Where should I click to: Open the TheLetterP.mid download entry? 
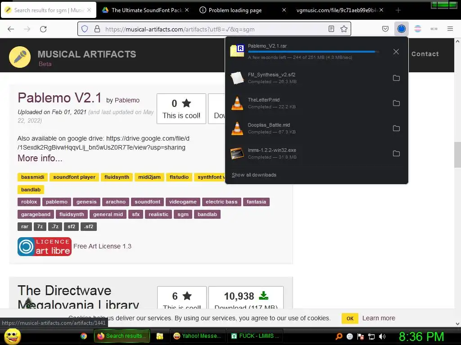tap(307, 103)
